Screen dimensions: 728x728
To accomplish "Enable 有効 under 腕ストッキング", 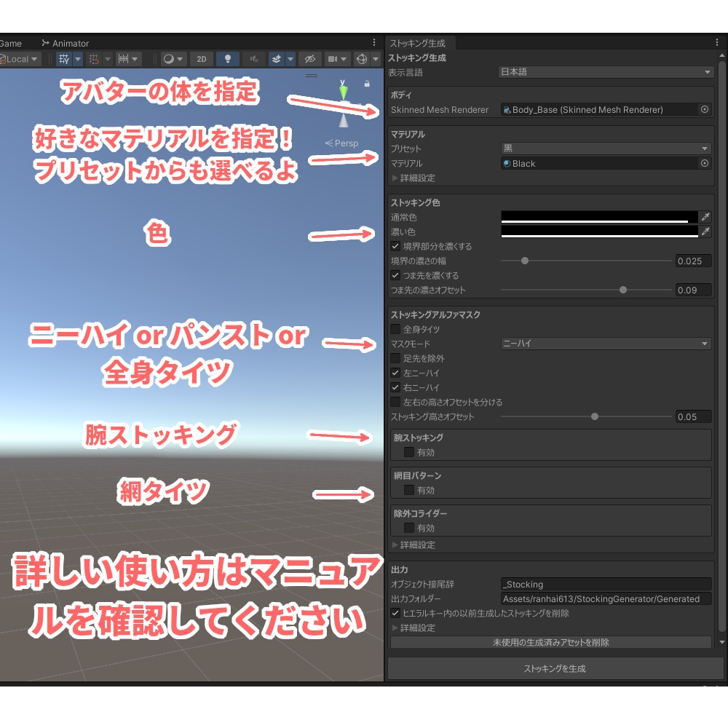I will pos(409,452).
